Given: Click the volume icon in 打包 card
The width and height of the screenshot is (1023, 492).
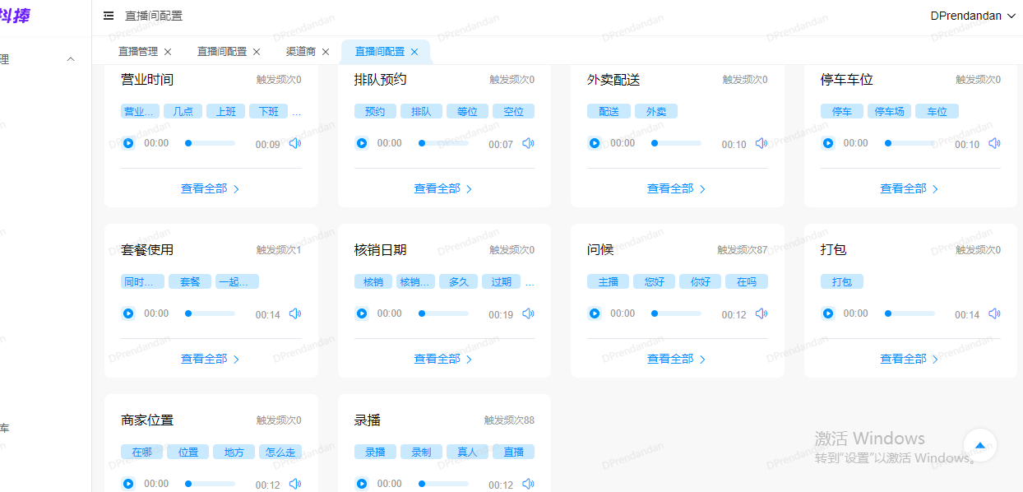Looking at the screenshot, I should [x=994, y=313].
